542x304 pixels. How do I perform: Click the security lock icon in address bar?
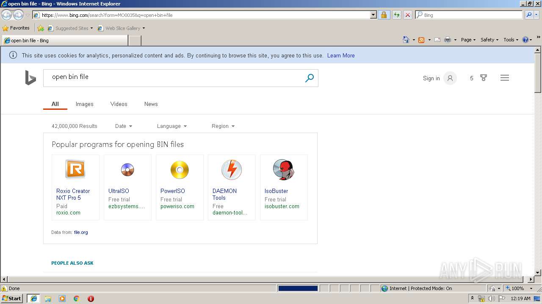point(384,15)
